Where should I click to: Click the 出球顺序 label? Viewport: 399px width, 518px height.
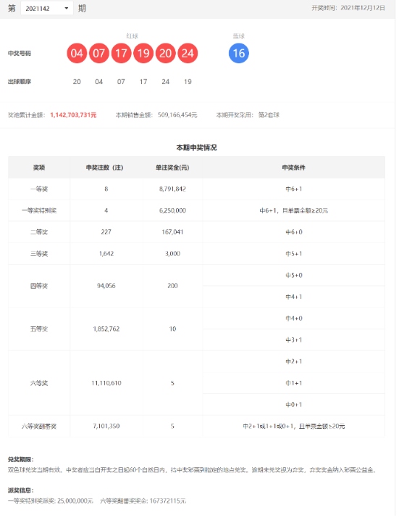[20, 81]
